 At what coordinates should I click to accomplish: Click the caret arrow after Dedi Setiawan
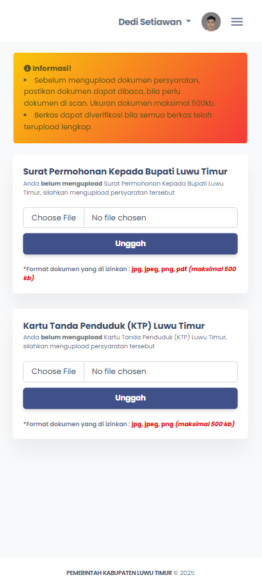188,22
